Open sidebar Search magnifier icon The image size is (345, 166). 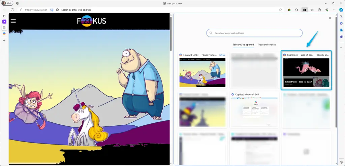[x=341, y=17]
